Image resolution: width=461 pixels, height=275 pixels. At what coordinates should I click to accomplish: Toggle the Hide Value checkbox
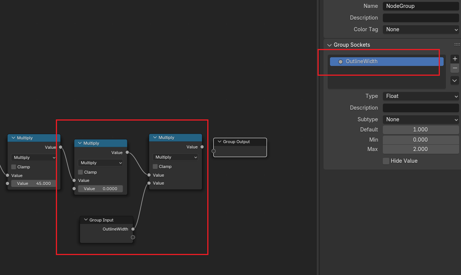386,161
